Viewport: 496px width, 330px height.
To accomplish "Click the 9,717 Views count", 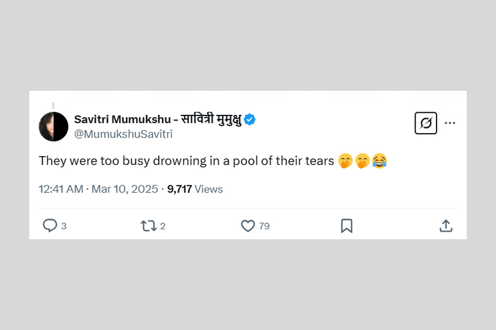I will [195, 189].
